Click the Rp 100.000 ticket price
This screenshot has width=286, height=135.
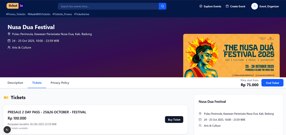17,118
